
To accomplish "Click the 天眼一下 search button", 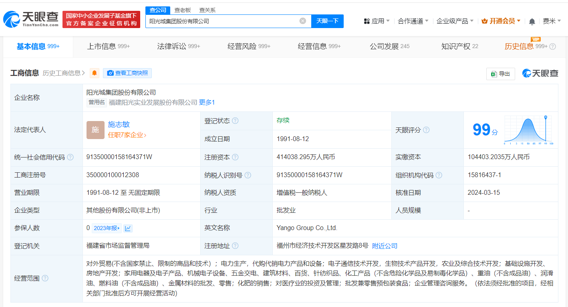I will point(327,21).
